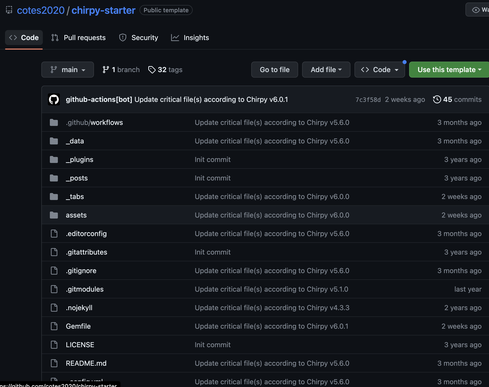Click the repository template icon beside cotes2020
This screenshot has width=489, height=387.
point(9,10)
